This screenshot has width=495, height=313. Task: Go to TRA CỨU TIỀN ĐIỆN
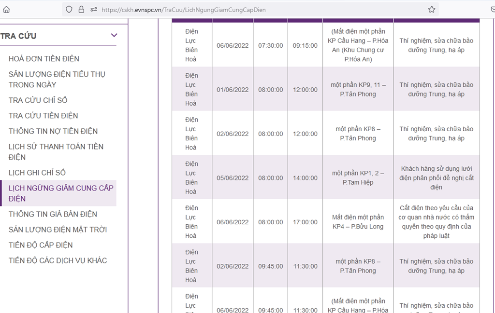[43, 116]
